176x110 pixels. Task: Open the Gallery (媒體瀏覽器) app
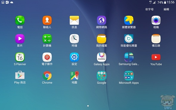(129, 20)
